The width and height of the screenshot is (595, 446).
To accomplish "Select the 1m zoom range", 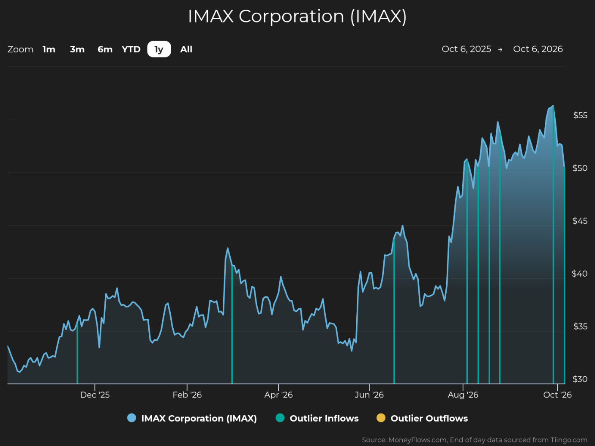I will point(49,49).
